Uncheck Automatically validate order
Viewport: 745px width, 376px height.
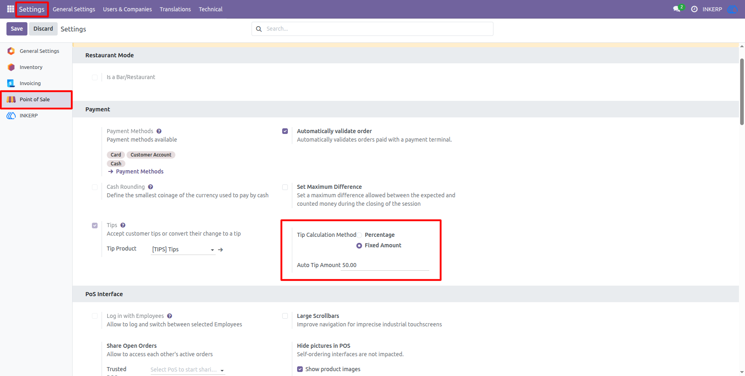point(285,131)
